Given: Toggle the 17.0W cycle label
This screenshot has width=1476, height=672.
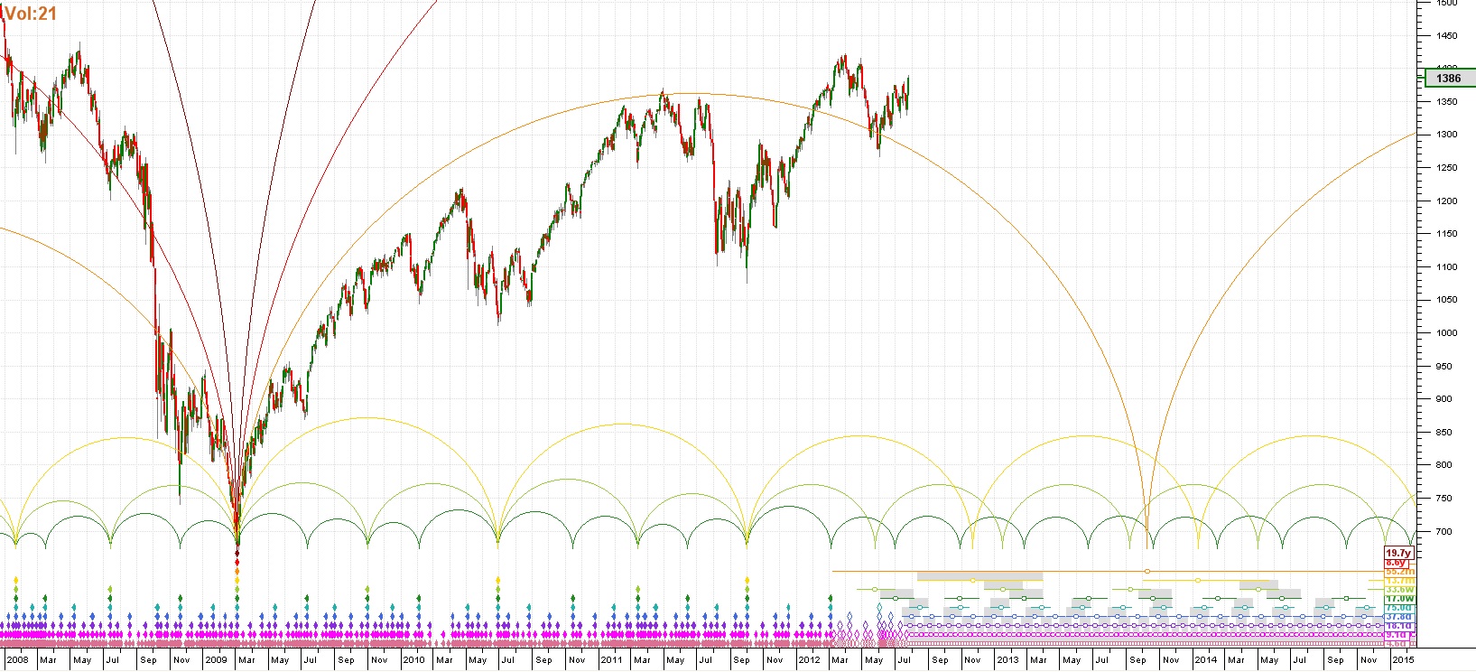Looking at the screenshot, I should pyautogui.click(x=1399, y=599).
